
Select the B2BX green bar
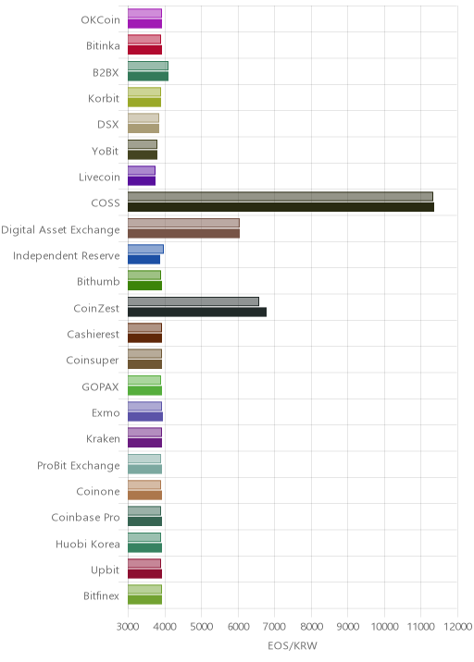pos(148,76)
